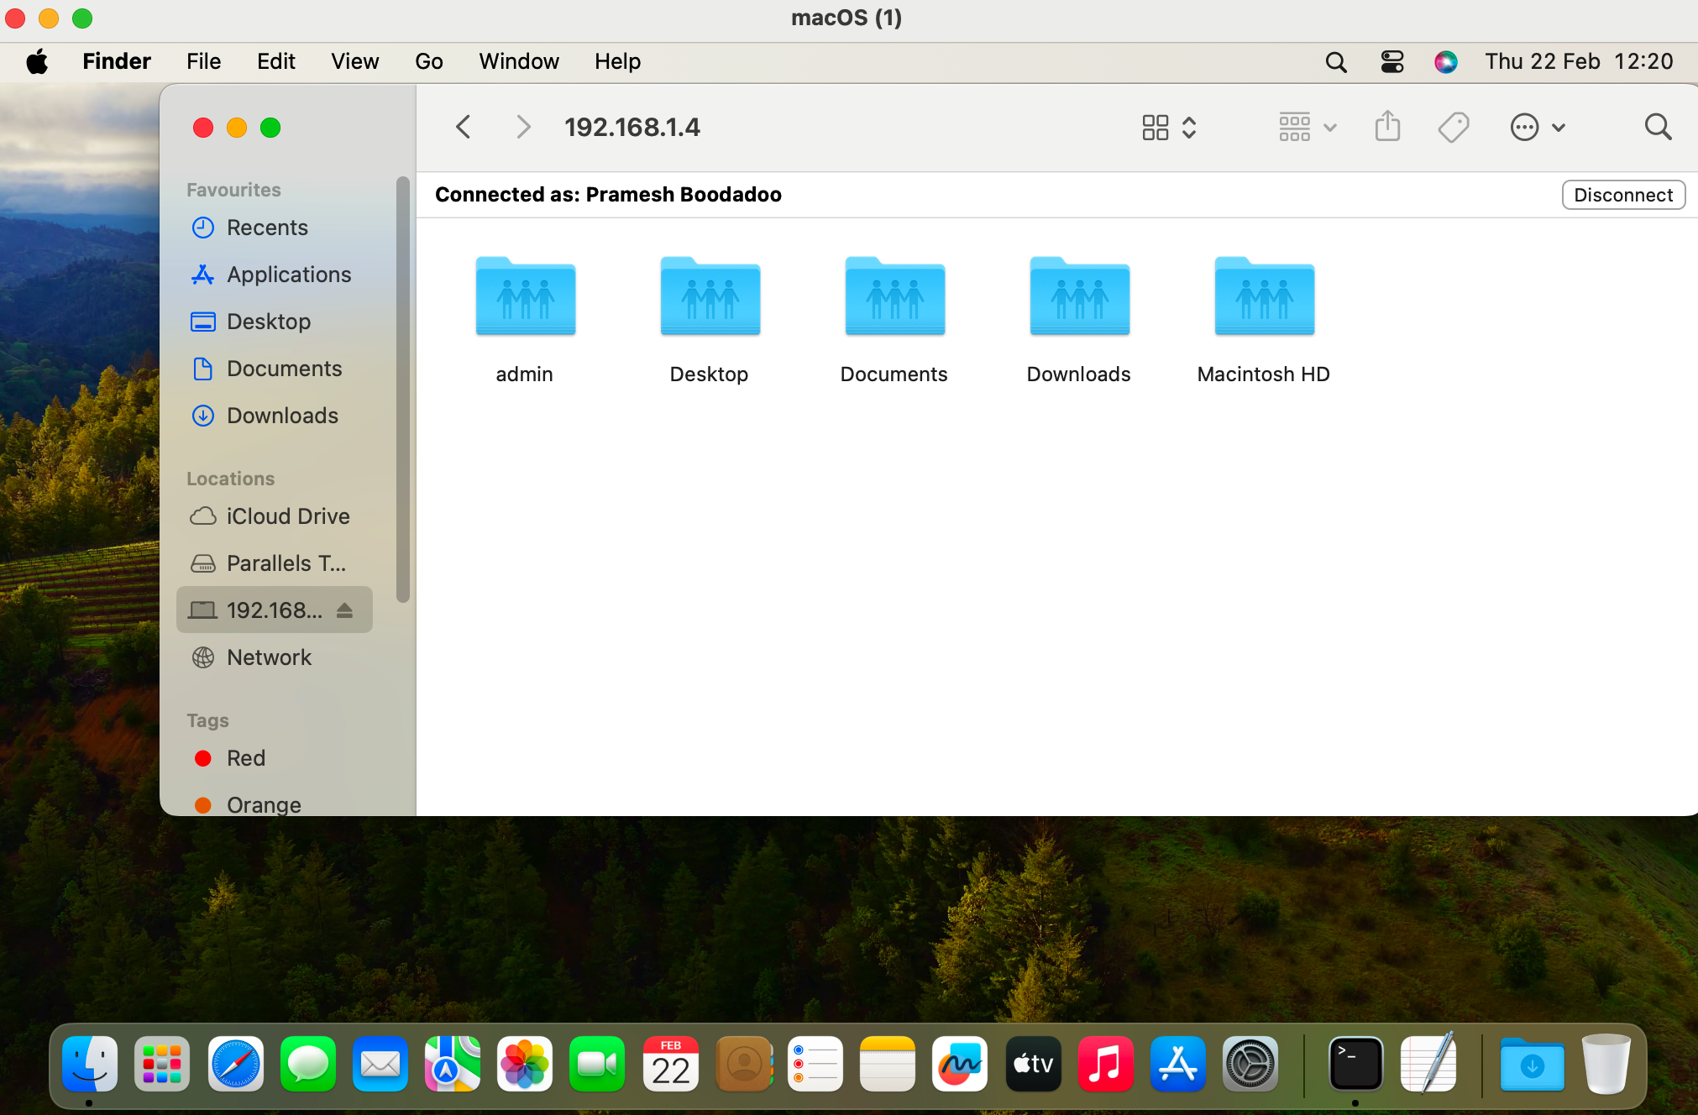Launch Siri from the menu bar
This screenshot has width=1698, height=1115.
coord(1445,61)
